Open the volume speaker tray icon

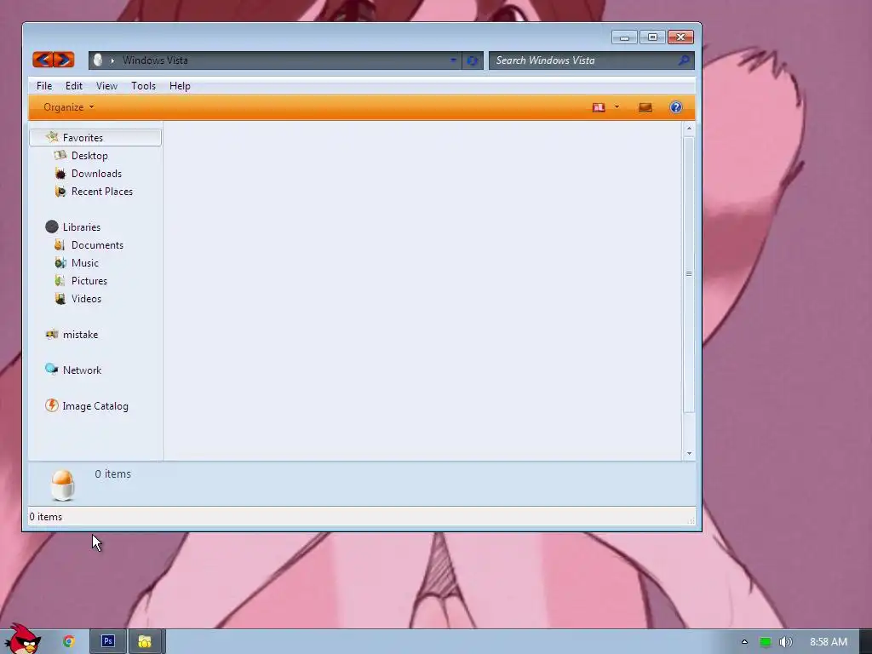pyautogui.click(x=785, y=642)
